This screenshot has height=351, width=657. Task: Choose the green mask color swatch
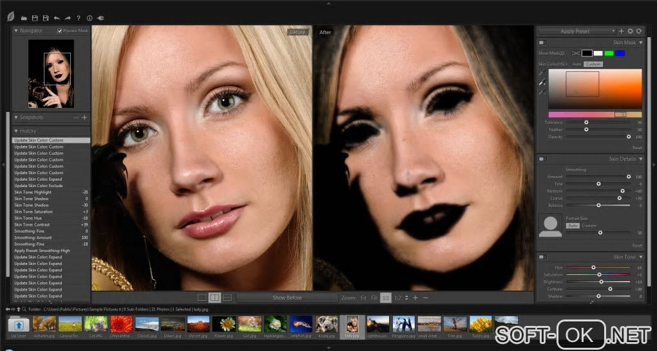coord(609,53)
